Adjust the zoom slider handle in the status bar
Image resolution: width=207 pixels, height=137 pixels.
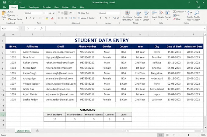click(x=188, y=135)
